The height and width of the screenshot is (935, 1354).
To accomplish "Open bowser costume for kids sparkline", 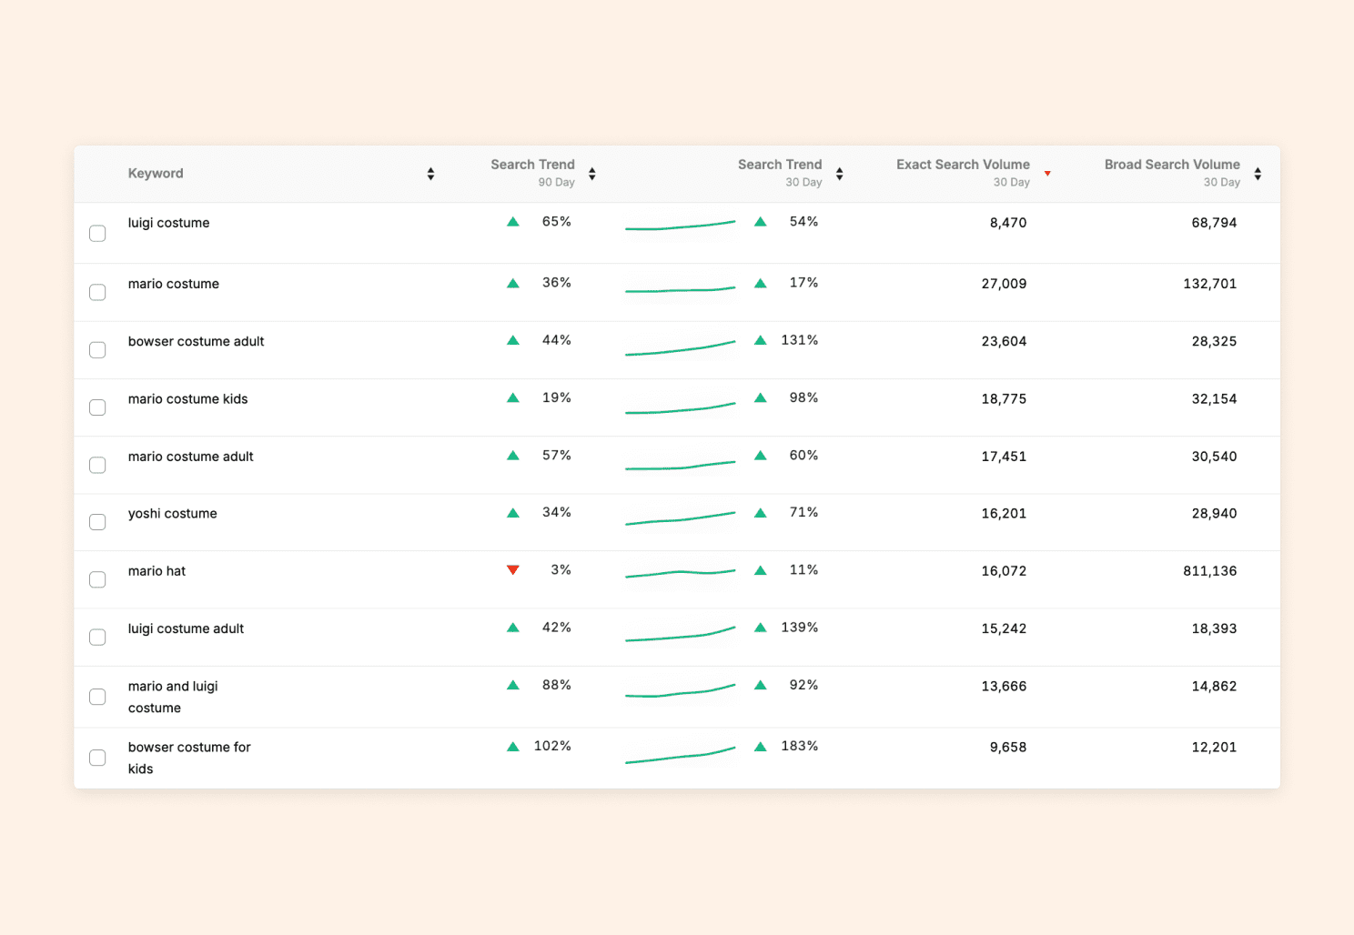I will tap(680, 755).
